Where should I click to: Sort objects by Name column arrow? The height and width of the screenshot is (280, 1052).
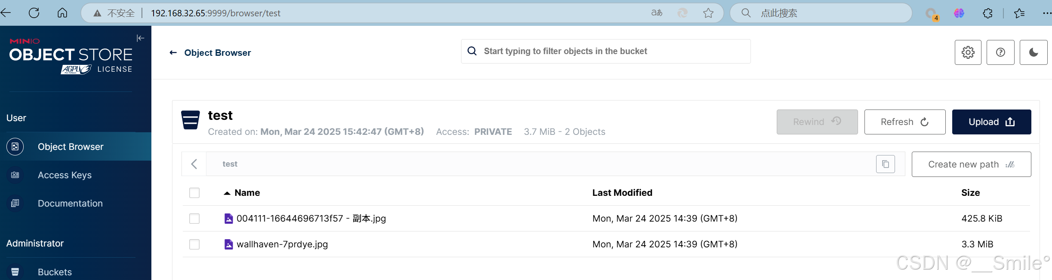pos(227,193)
